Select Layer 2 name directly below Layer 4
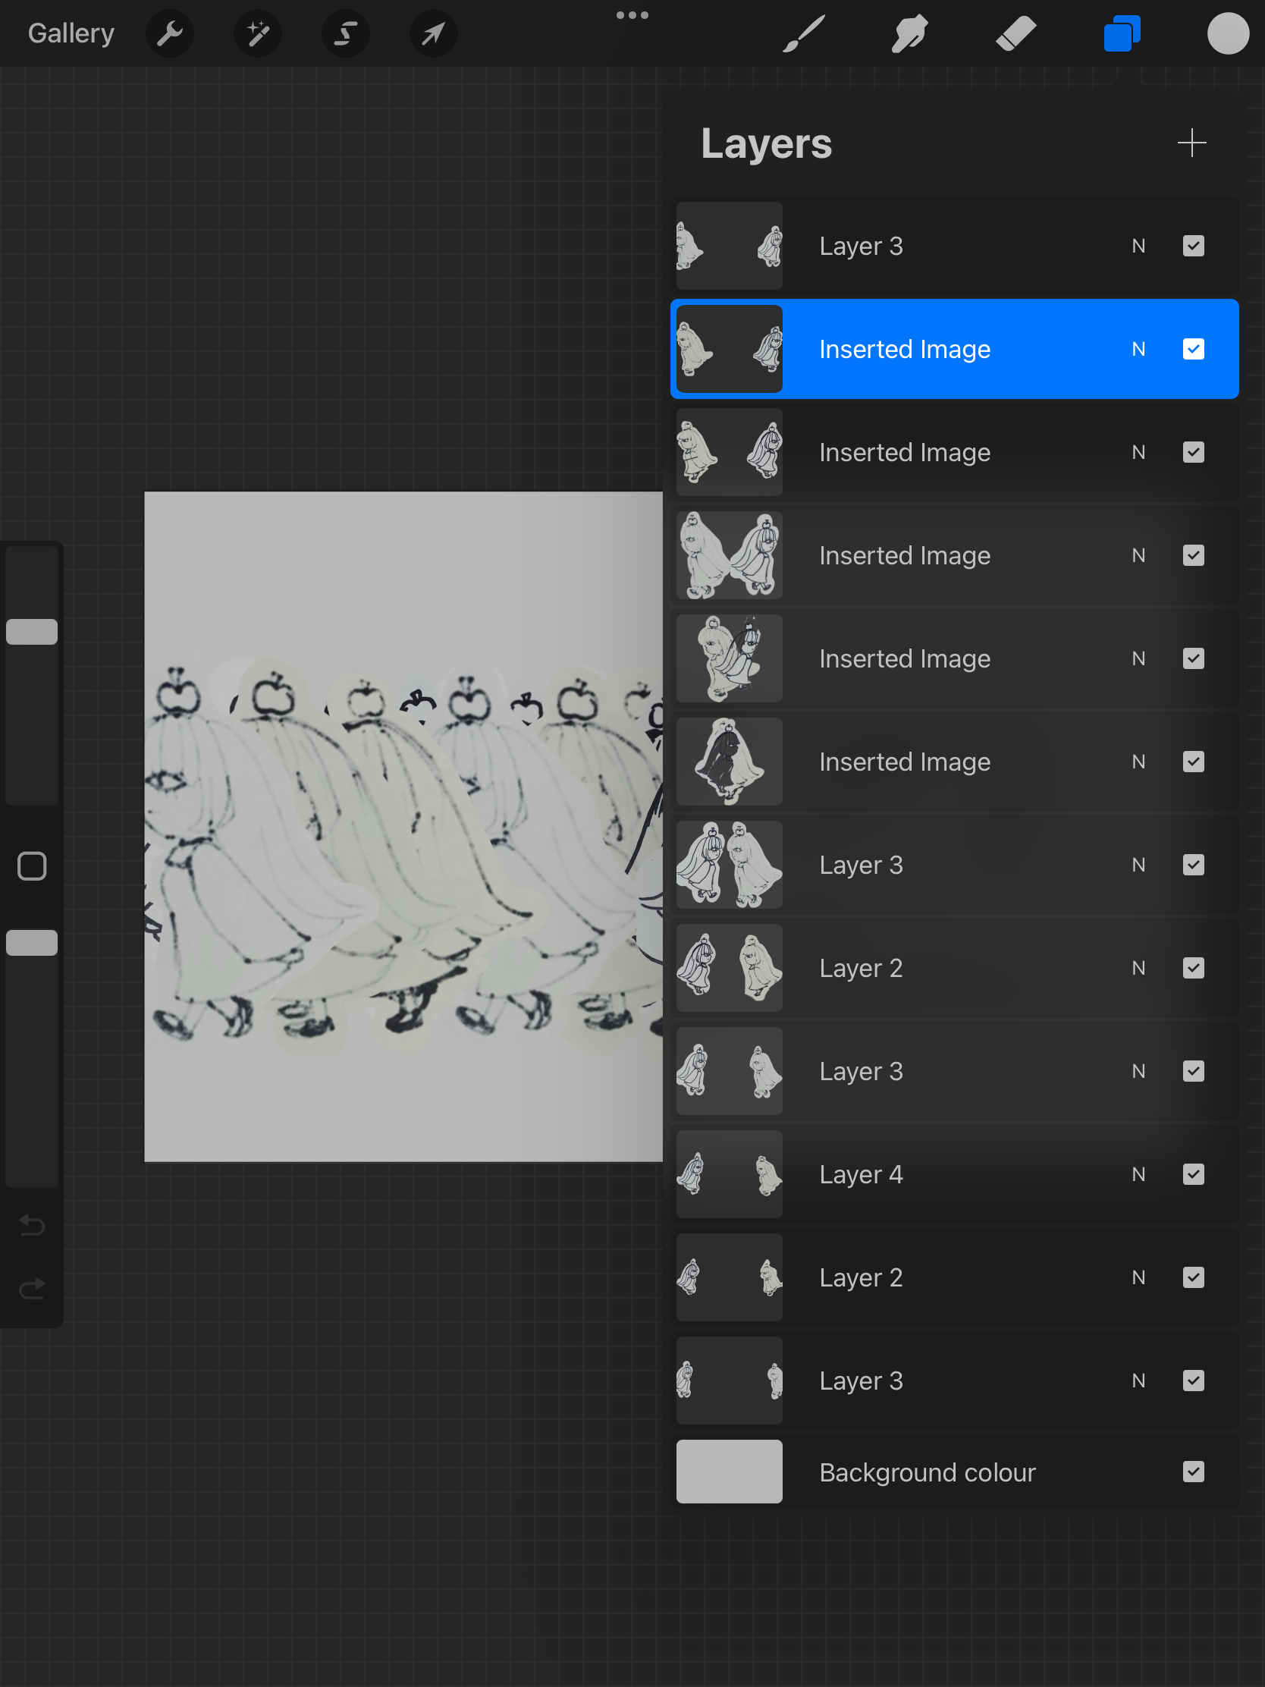This screenshot has height=1687, width=1265. (861, 1277)
